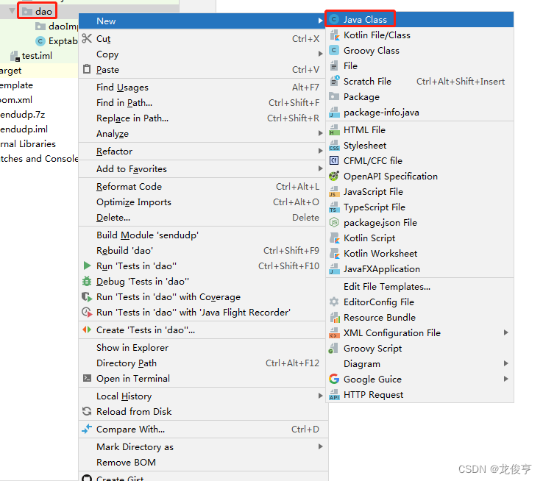543x481 pixels.
Task: Click the Groovy Script icon
Action: [x=334, y=348]
